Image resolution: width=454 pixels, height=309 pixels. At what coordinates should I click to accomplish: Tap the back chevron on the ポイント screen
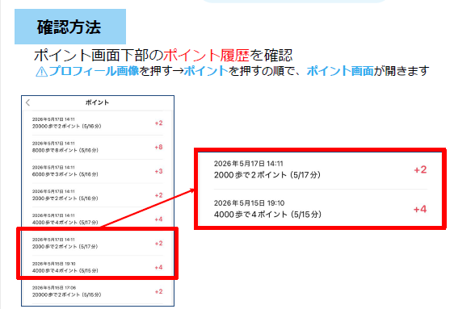(x=27, y=102)
